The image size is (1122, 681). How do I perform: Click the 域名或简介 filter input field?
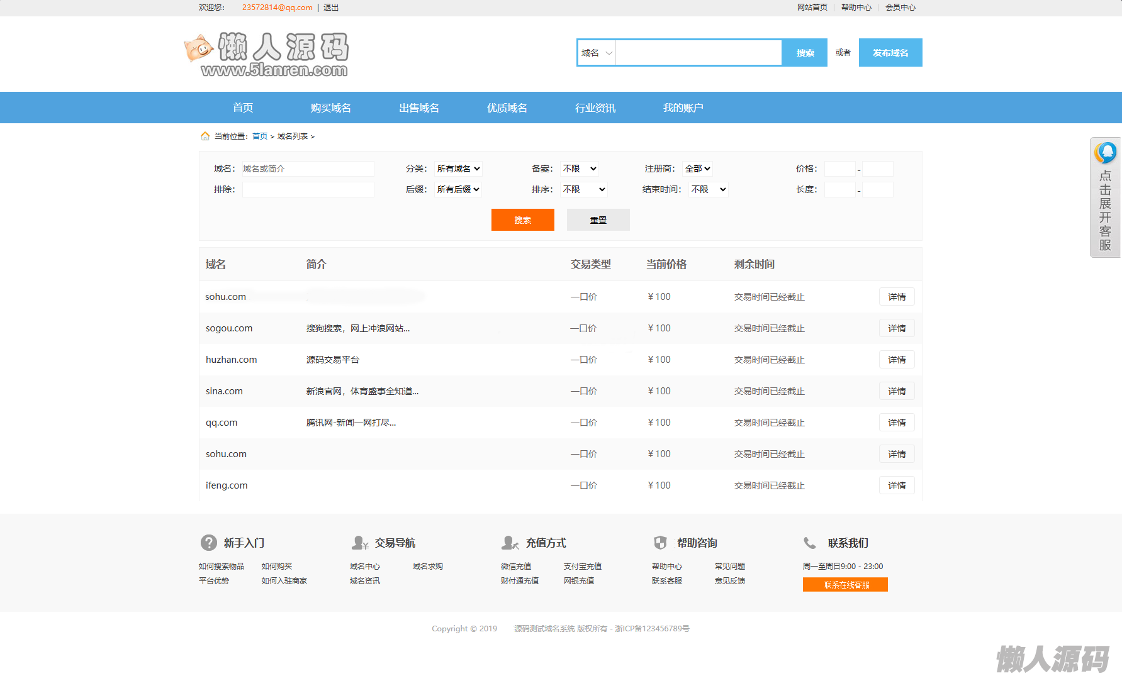[x=308, y=169]
